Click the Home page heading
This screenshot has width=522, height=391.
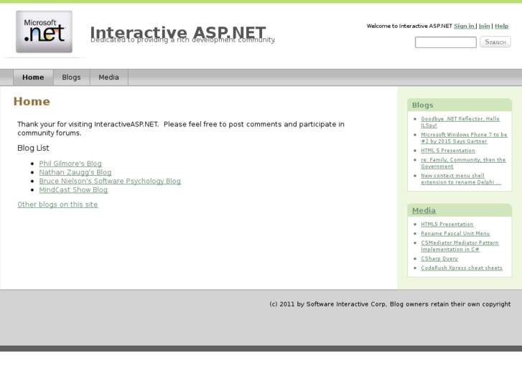point(32,101)
